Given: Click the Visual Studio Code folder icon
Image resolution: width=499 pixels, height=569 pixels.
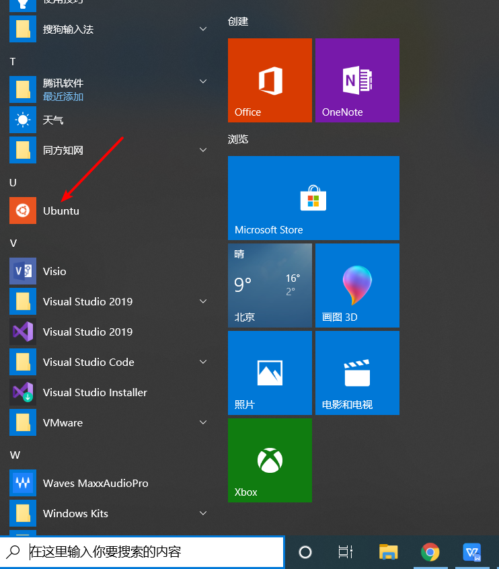Looking at the screenshot, I should point(23,362).
